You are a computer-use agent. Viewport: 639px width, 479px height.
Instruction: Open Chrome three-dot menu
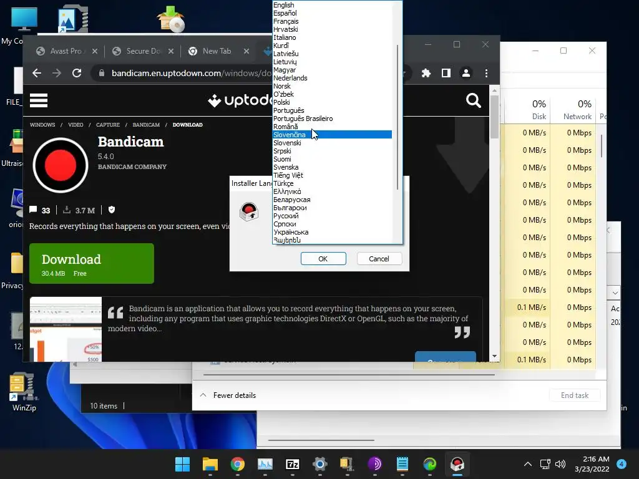point(486,73)
